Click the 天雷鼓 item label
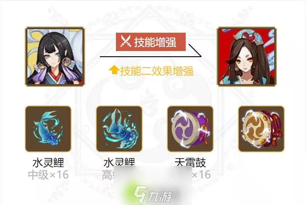Viewport: 306px width, 205px height. point(190,162)
